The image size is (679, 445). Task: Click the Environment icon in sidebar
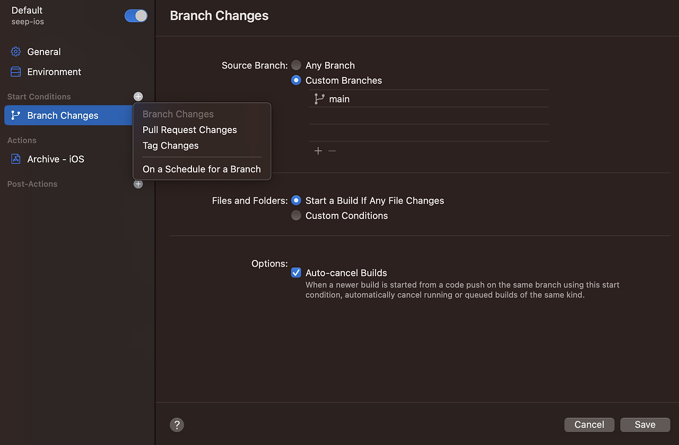coord(16,72)
